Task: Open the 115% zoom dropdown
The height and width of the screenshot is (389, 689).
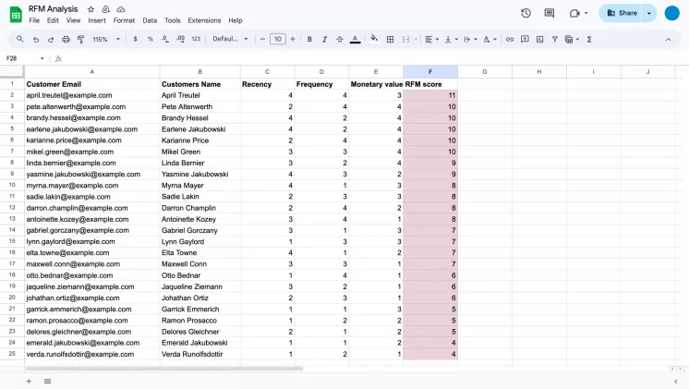Action: [x=103, y=40]
